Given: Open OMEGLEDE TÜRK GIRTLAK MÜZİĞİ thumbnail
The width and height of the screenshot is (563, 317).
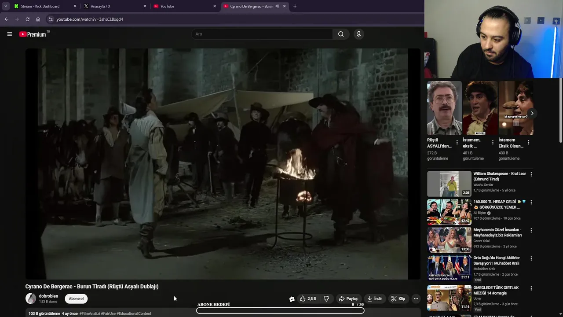Looking at the screenshot, I should point(449,298).
